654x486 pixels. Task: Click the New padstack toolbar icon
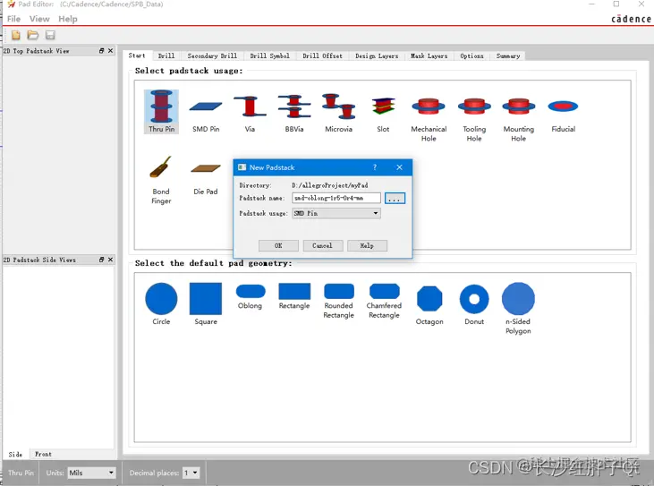tap(16, 35)
